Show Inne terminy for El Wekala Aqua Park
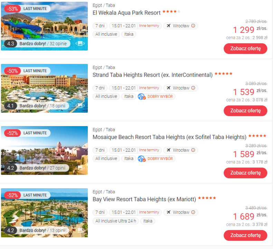Image resolution: width=273 pixels, height=249 pixels. point(149,26)
